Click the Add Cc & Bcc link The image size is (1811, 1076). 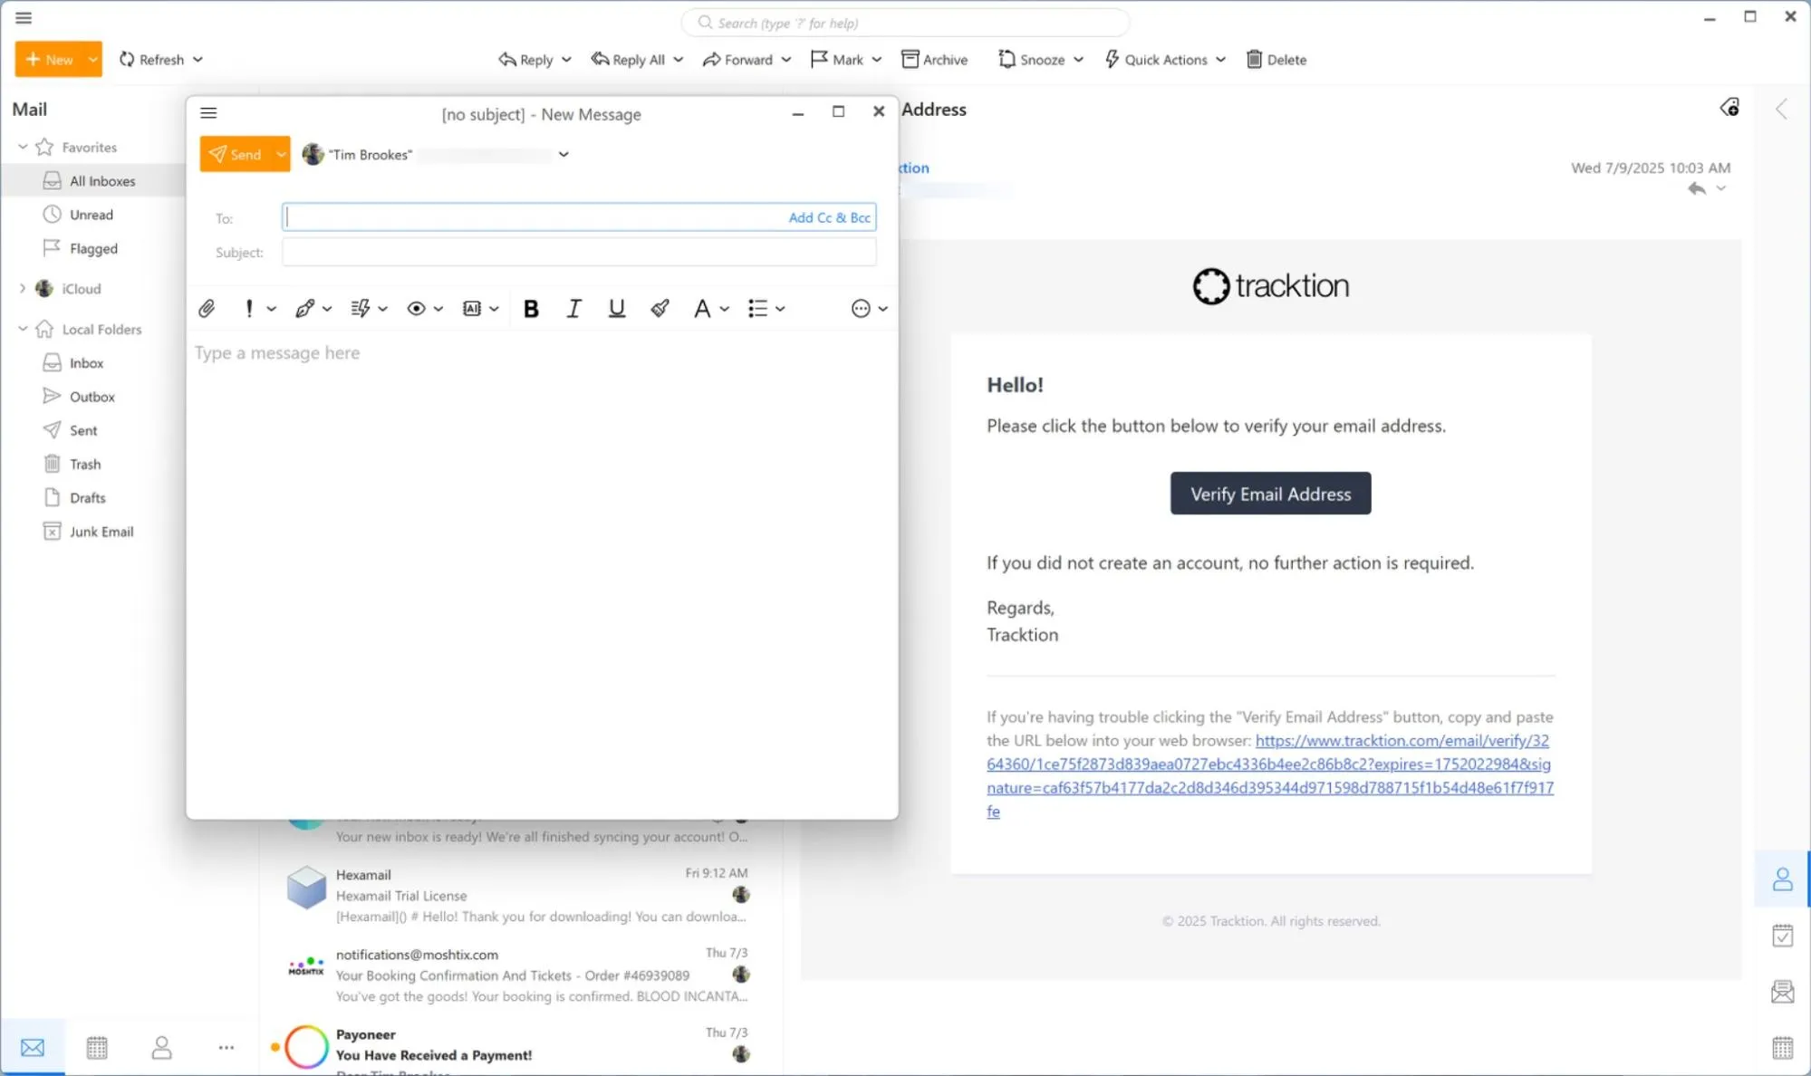828,217
